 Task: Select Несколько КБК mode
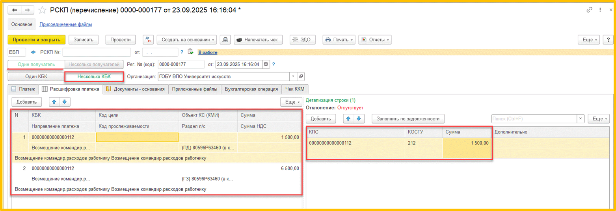(x=94, y=76)
